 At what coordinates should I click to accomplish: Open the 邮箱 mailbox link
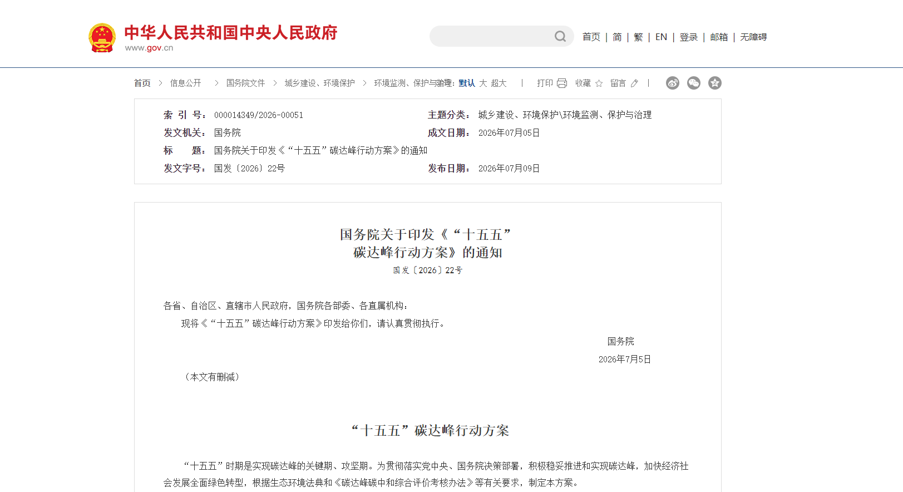point(719,37)
